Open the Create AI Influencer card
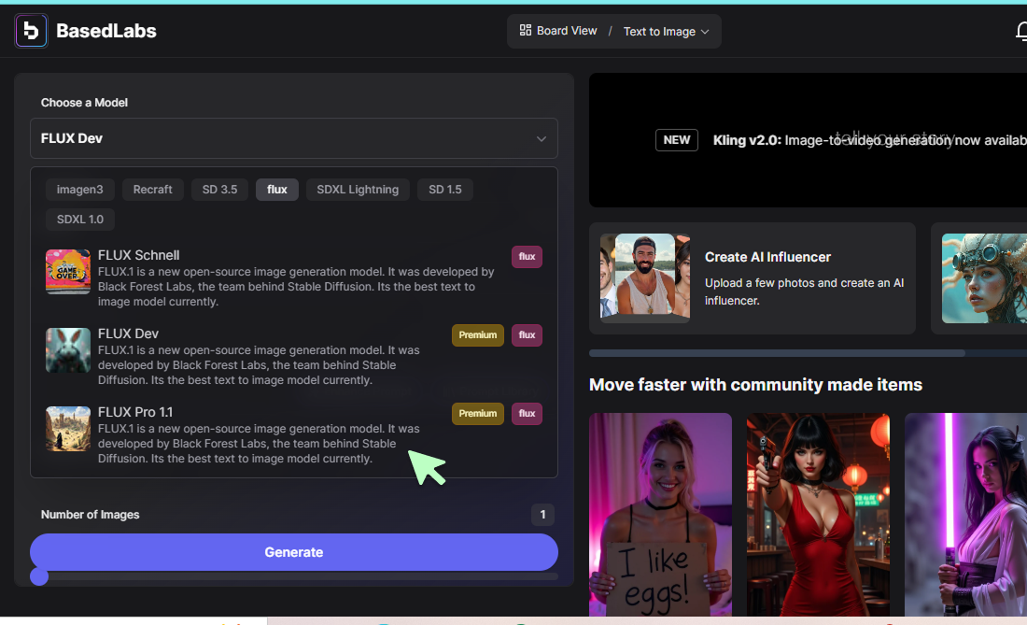1027x625 pixels. [752, 278]
